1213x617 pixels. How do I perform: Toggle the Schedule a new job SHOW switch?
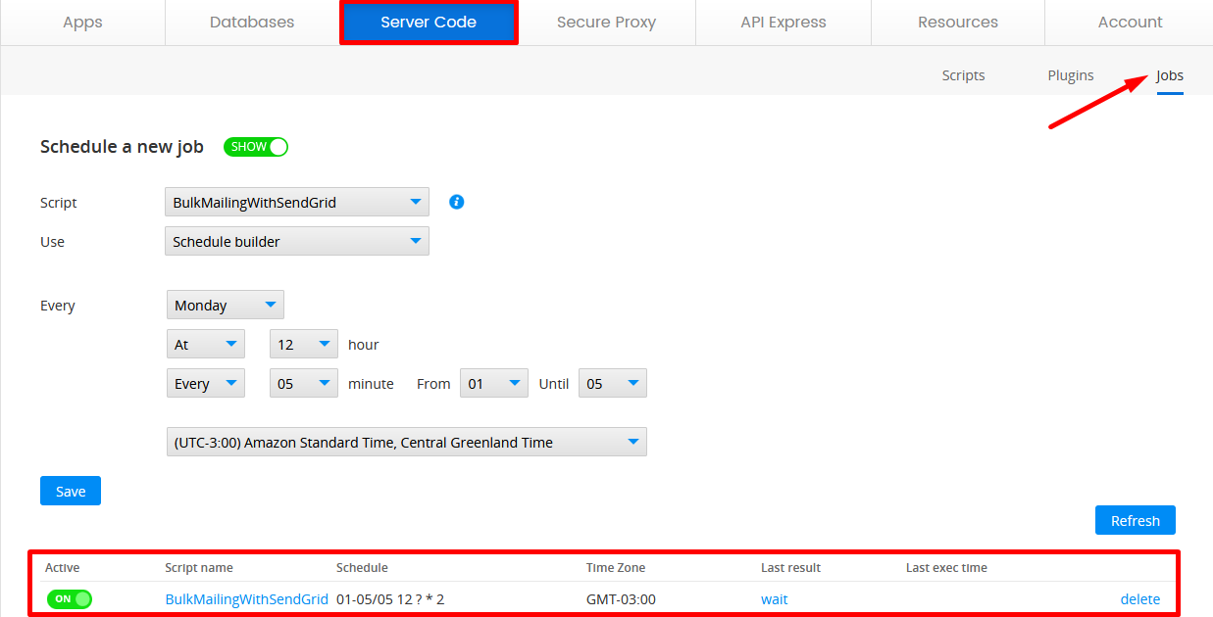[x=256, y=147]
